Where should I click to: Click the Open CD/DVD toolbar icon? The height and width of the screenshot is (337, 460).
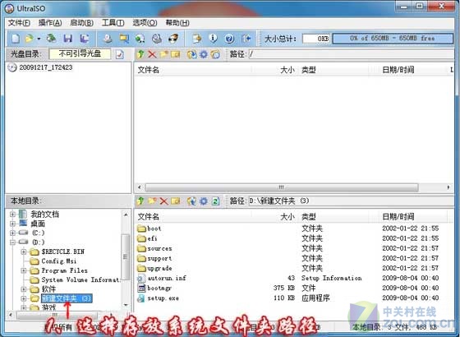52,38
